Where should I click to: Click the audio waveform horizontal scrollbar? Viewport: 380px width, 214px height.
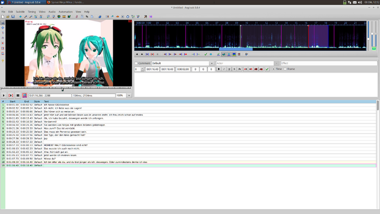pyautogui.click(x=236, y=49)
